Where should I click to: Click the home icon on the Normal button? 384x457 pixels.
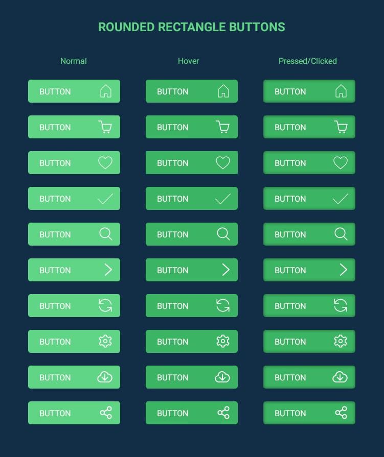[105, 91]
